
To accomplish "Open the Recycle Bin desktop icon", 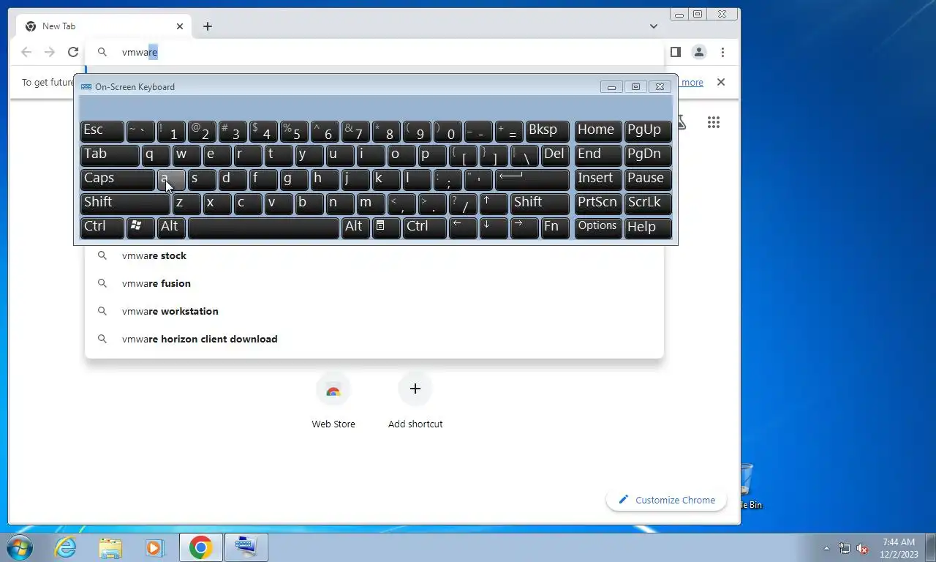I will [x=749, y=486].
